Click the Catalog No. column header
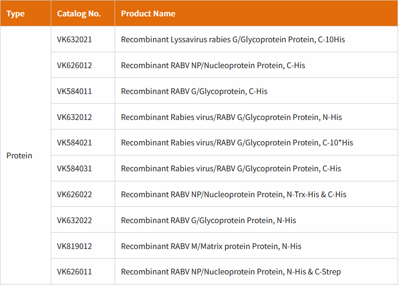This screenshot has height=285, width=399. [x=79, y=13]
